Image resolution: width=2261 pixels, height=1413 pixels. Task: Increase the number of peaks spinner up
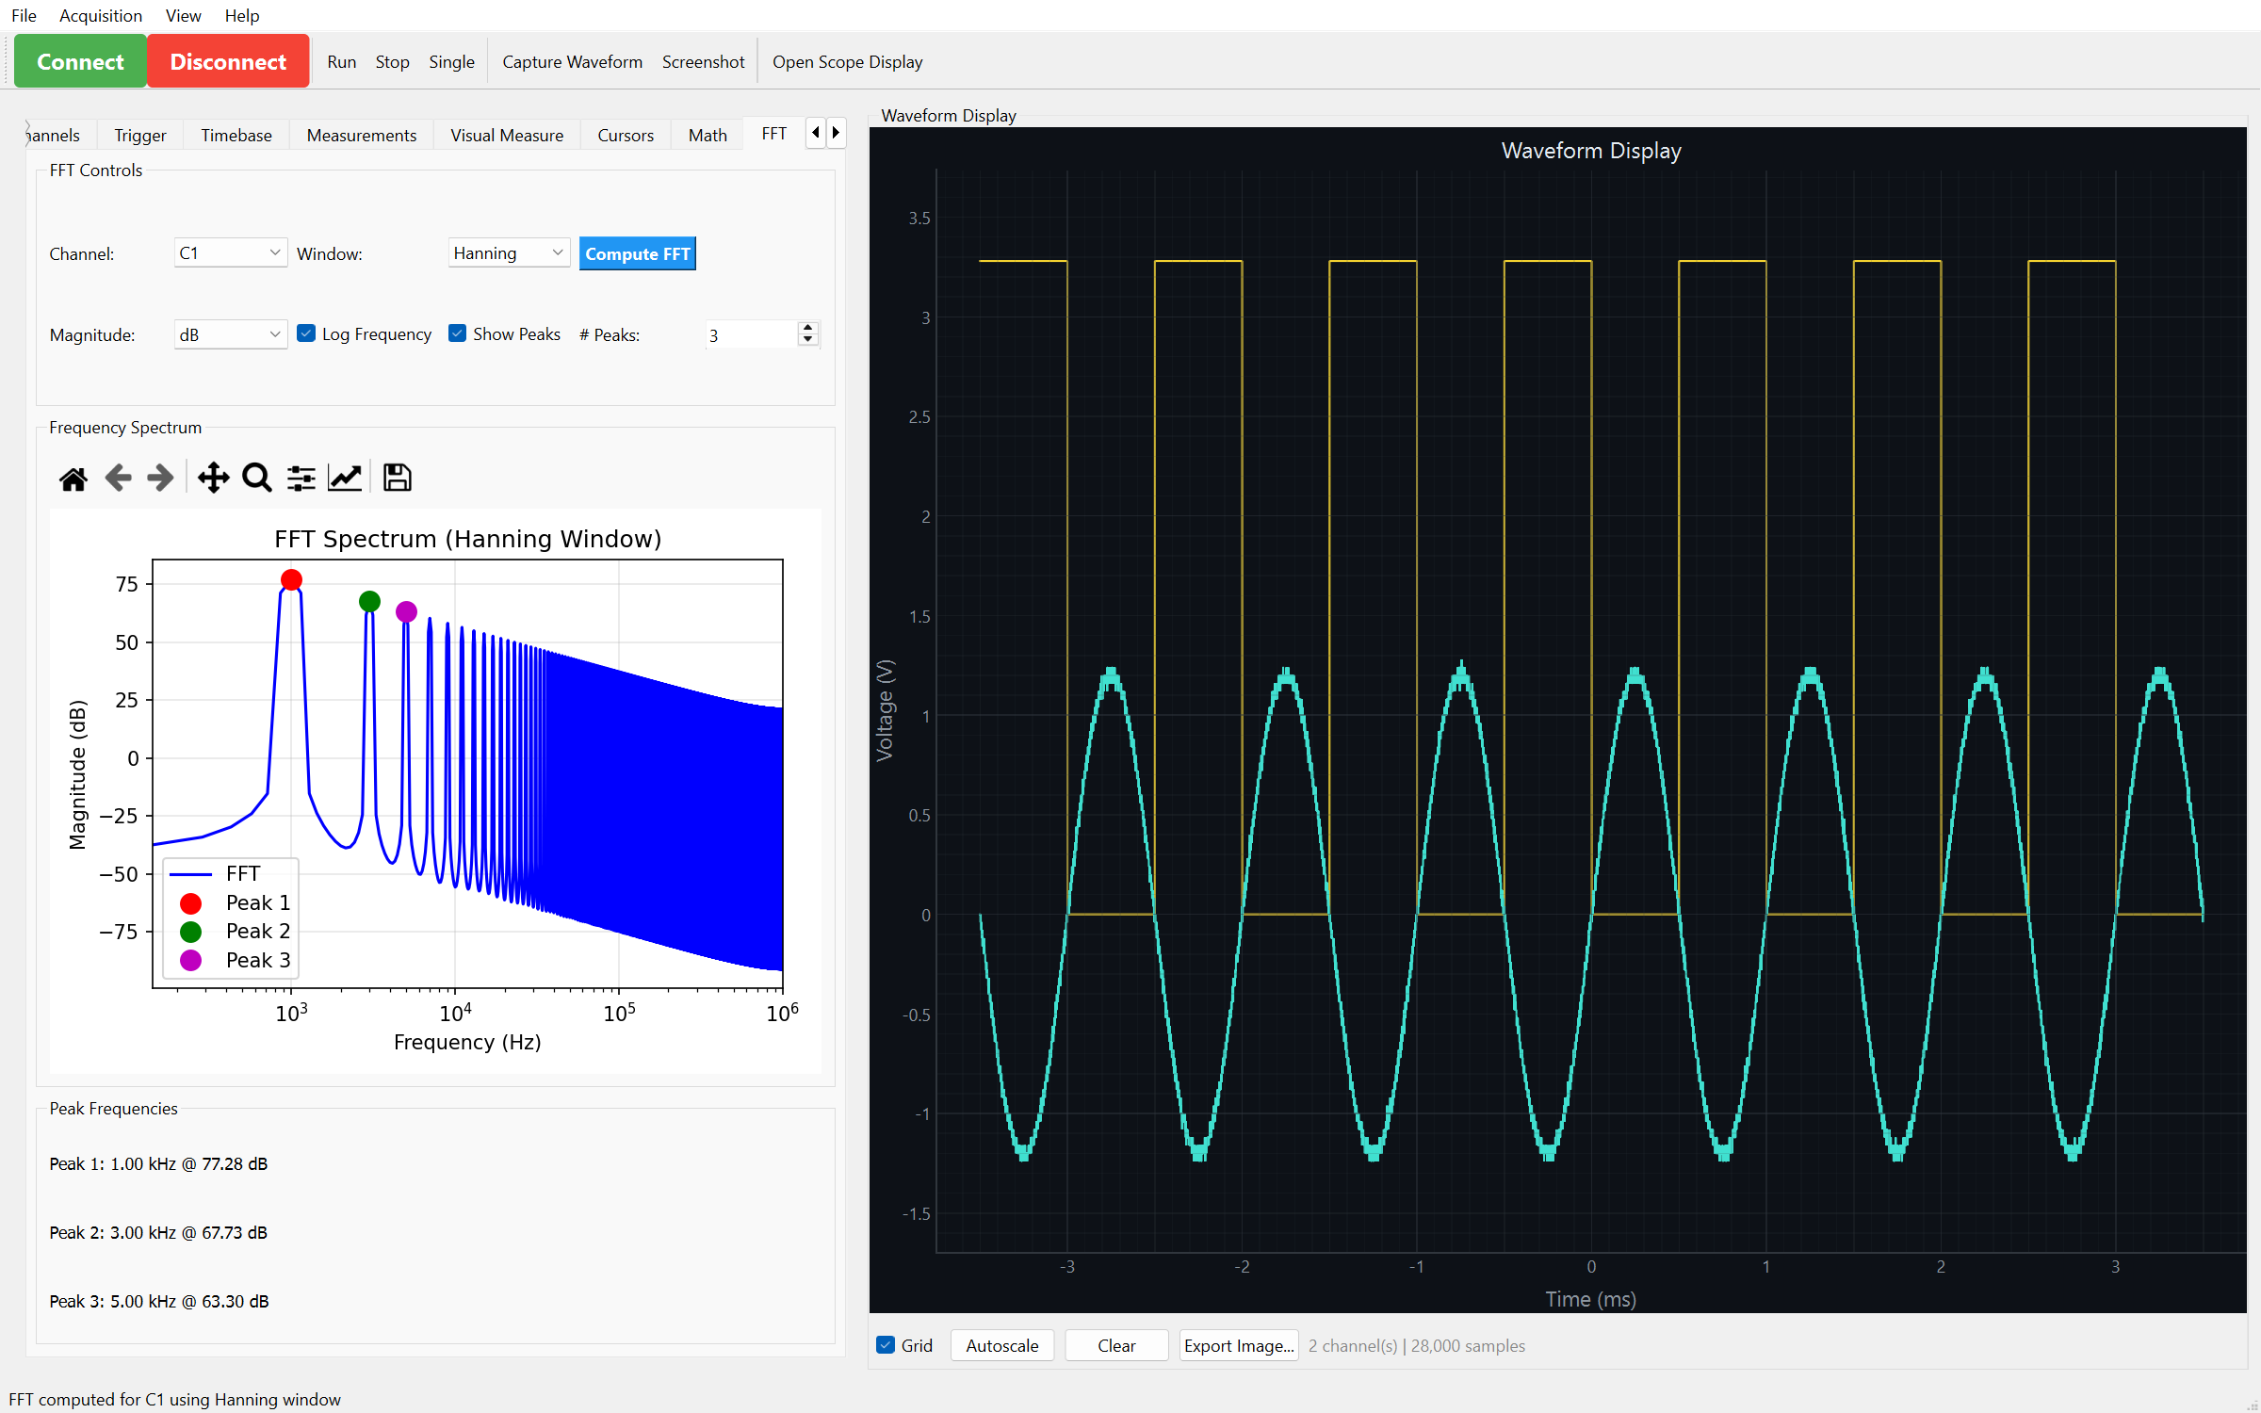click(808, 328)
